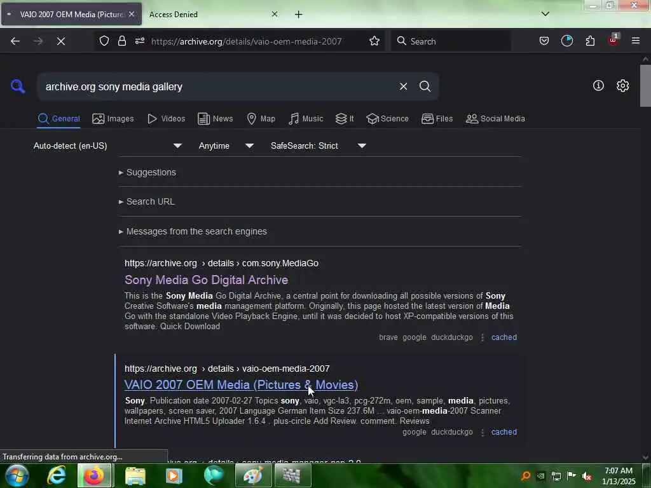The image size is (651, 488).
Task: Open the Paint palette taskbar icon
Action: (253, 475)
